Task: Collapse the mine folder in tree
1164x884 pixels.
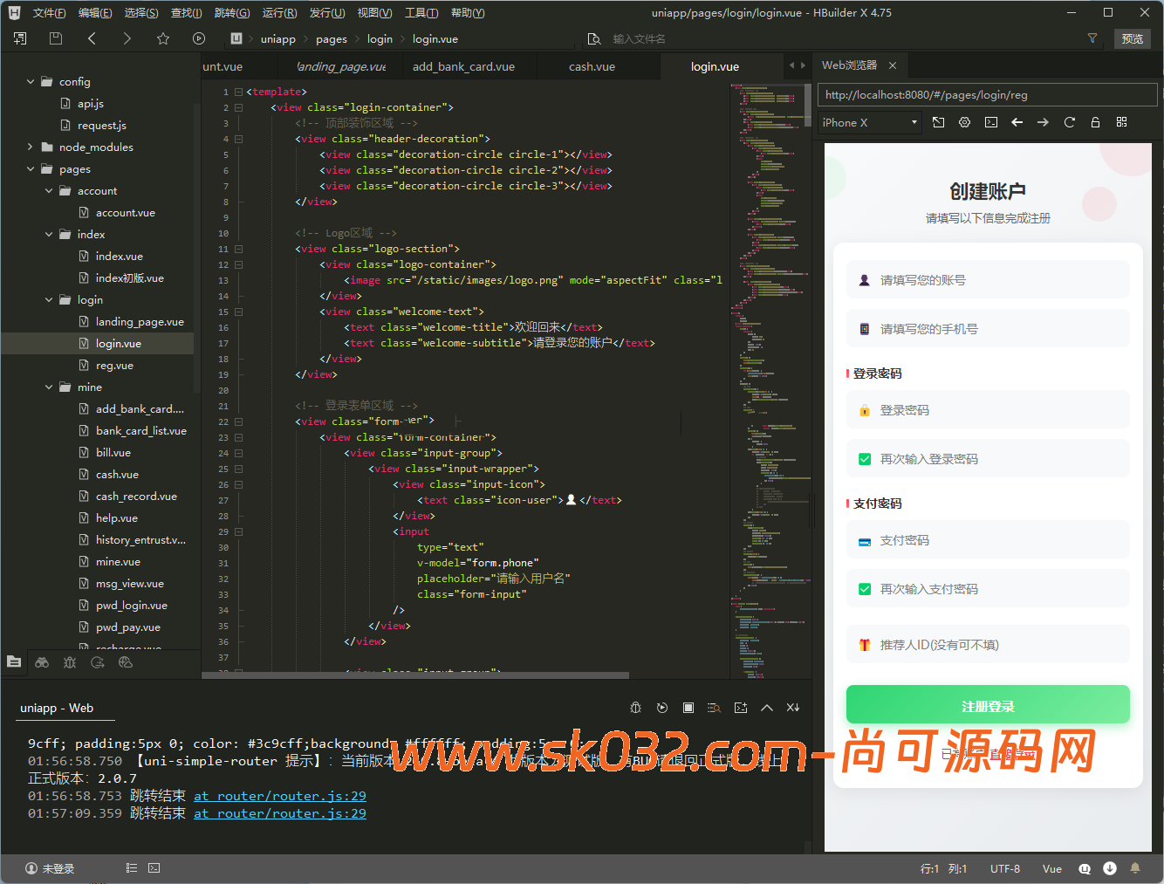Action: point(49,387)
